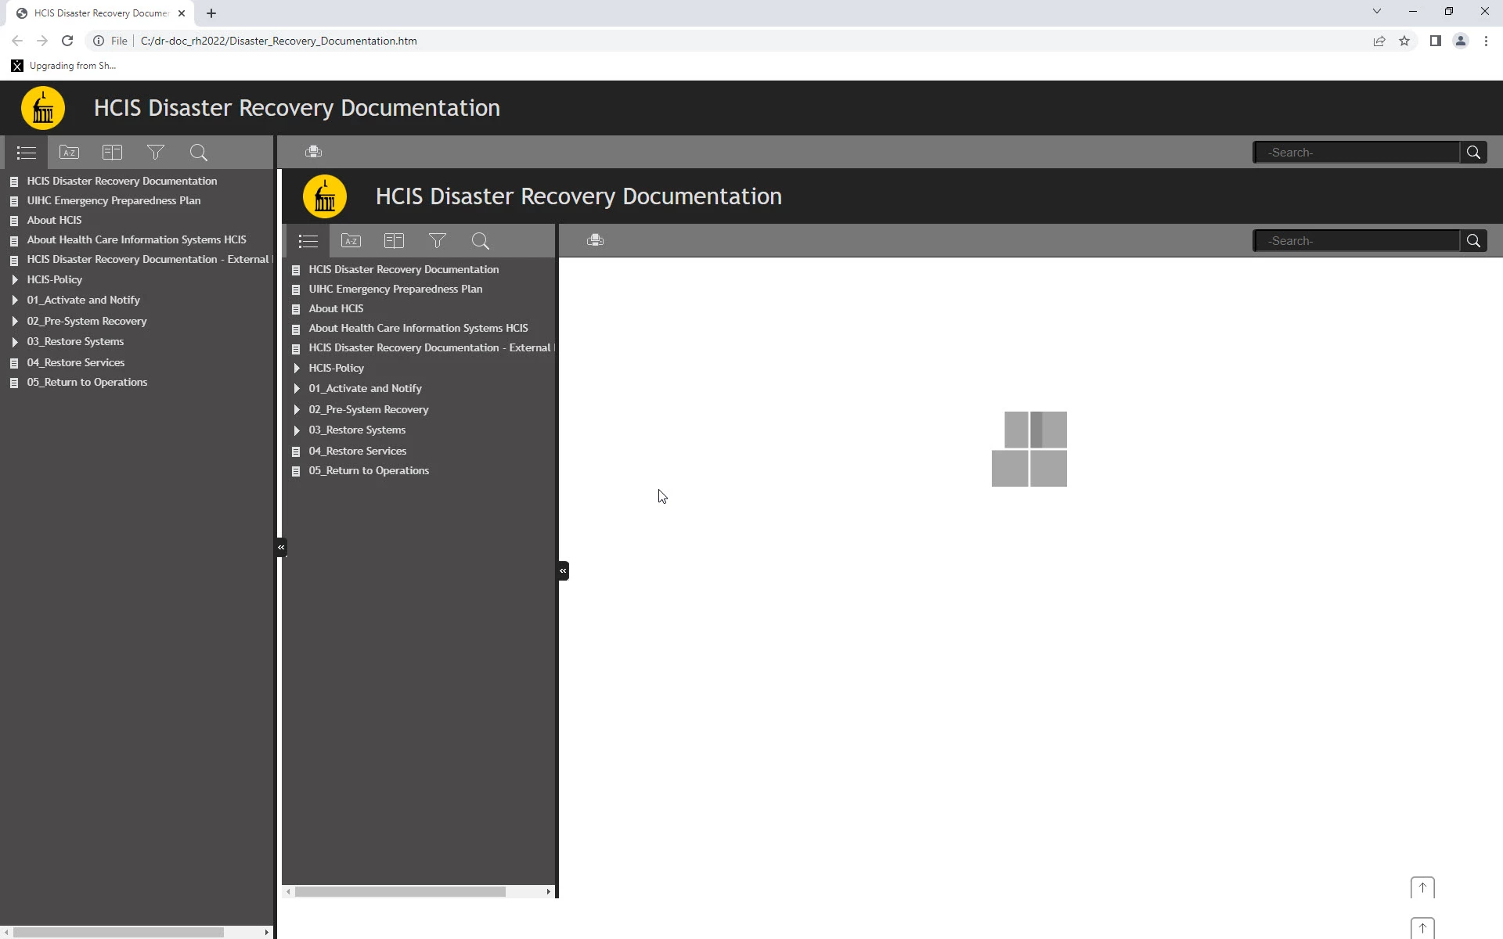Click the inner toolbar print icon
The height and width of the screenshot is (939, 1503).
click(595, 240)
